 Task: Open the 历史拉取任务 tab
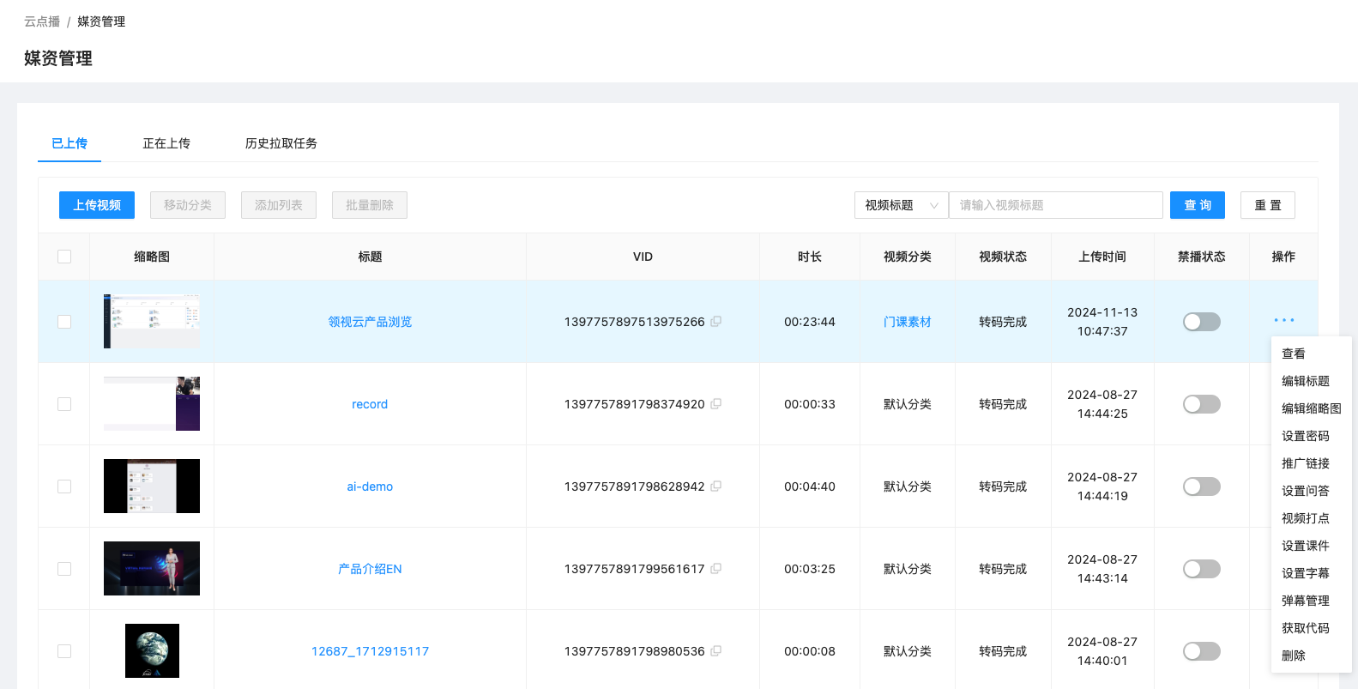pyautogui.click(x=281, y=143)
